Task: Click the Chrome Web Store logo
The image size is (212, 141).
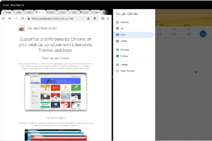Action: 22,28
